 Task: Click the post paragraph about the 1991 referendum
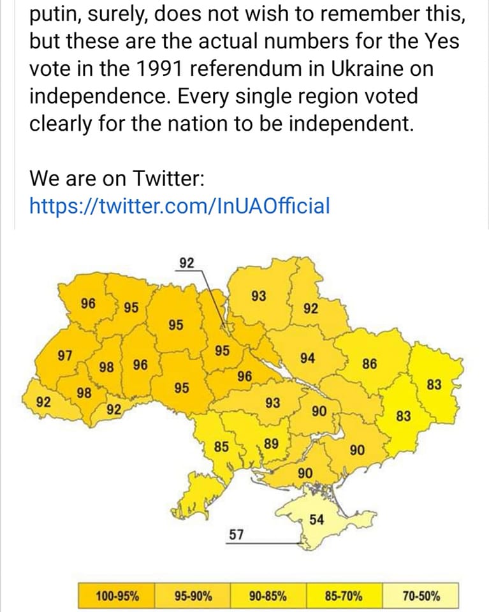242,69
